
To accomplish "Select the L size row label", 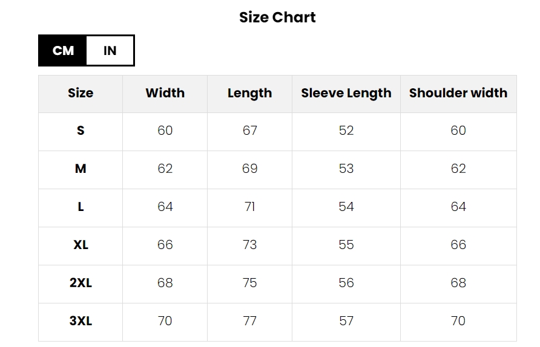I will (81, 207).
